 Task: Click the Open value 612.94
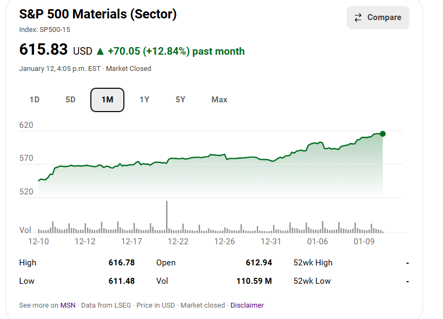259,263
